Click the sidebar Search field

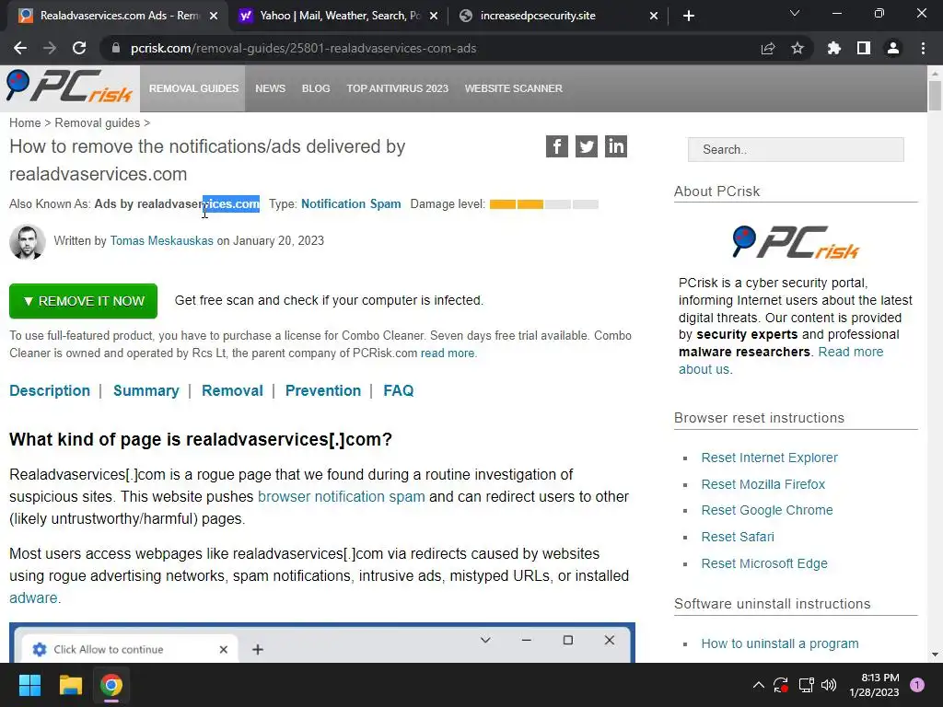[x=796, y=149]
